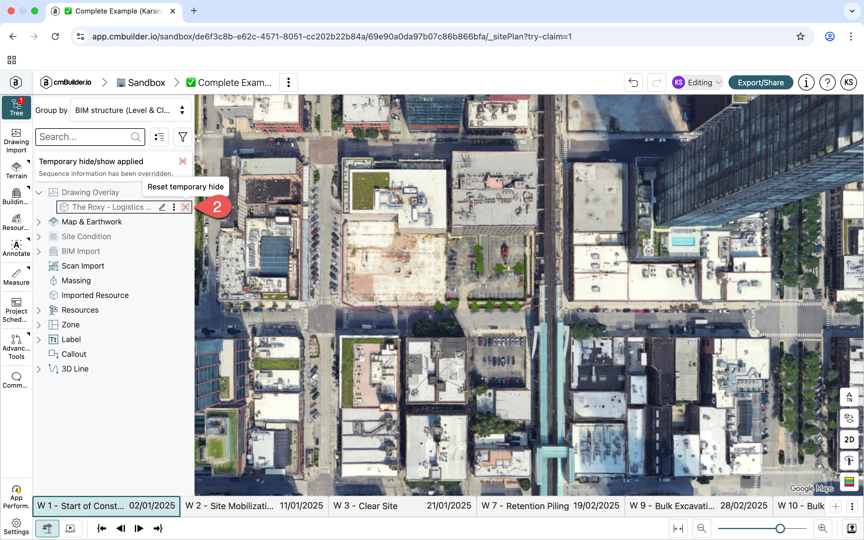This screenshot has width=864, height=540.
Task: Click the 3D orbit view cube icon
Action: coord(849,418)
